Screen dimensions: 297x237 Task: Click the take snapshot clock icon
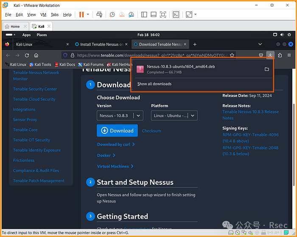click(112, 14)
